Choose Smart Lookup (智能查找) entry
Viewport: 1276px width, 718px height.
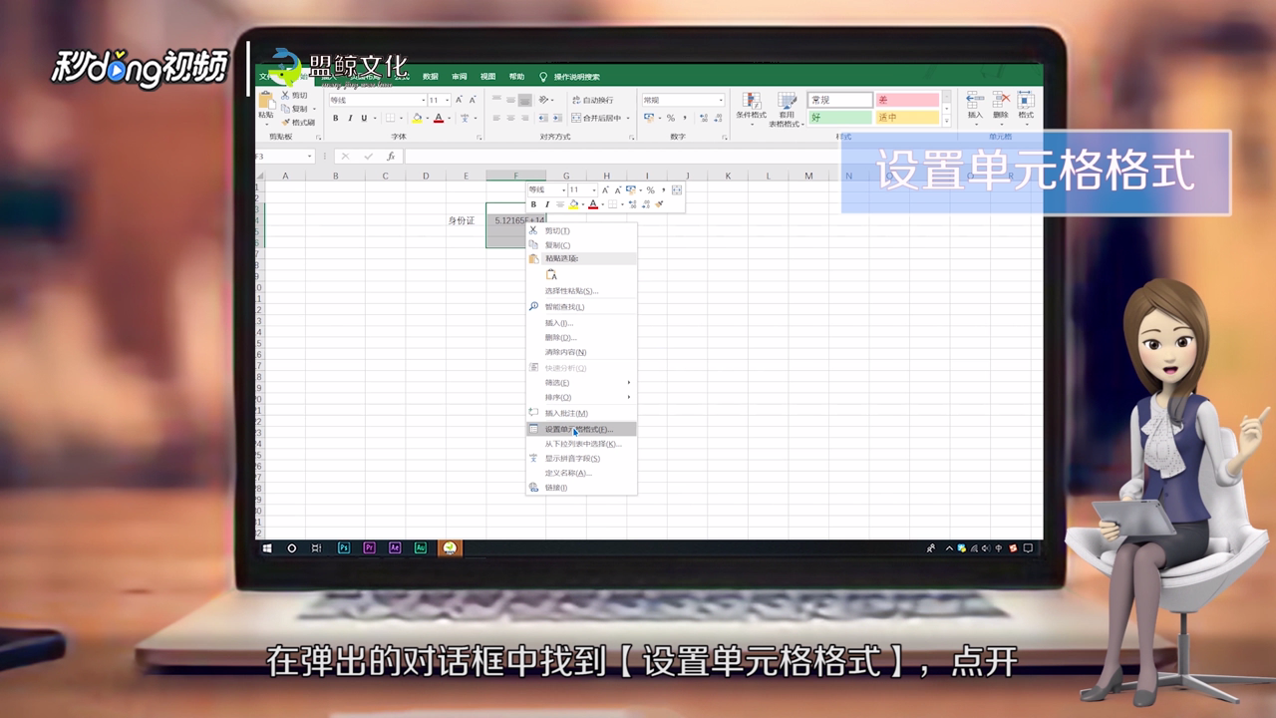pyautogui.click(x=581, y=307)
